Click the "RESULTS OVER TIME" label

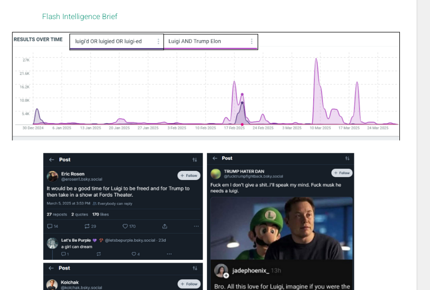38,39
